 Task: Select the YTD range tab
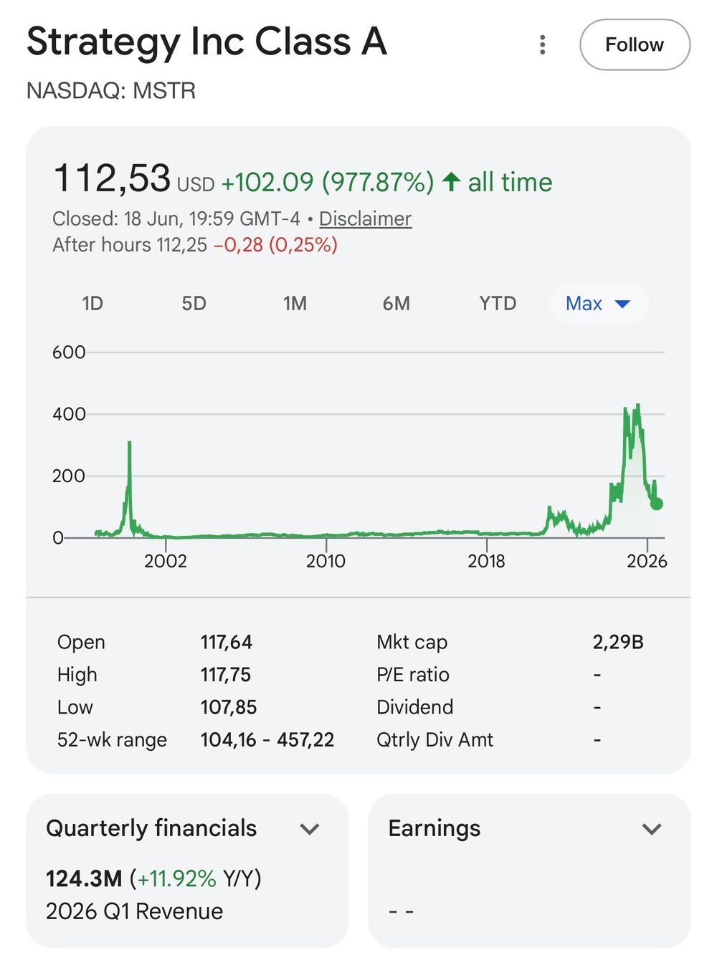[498, 304]
